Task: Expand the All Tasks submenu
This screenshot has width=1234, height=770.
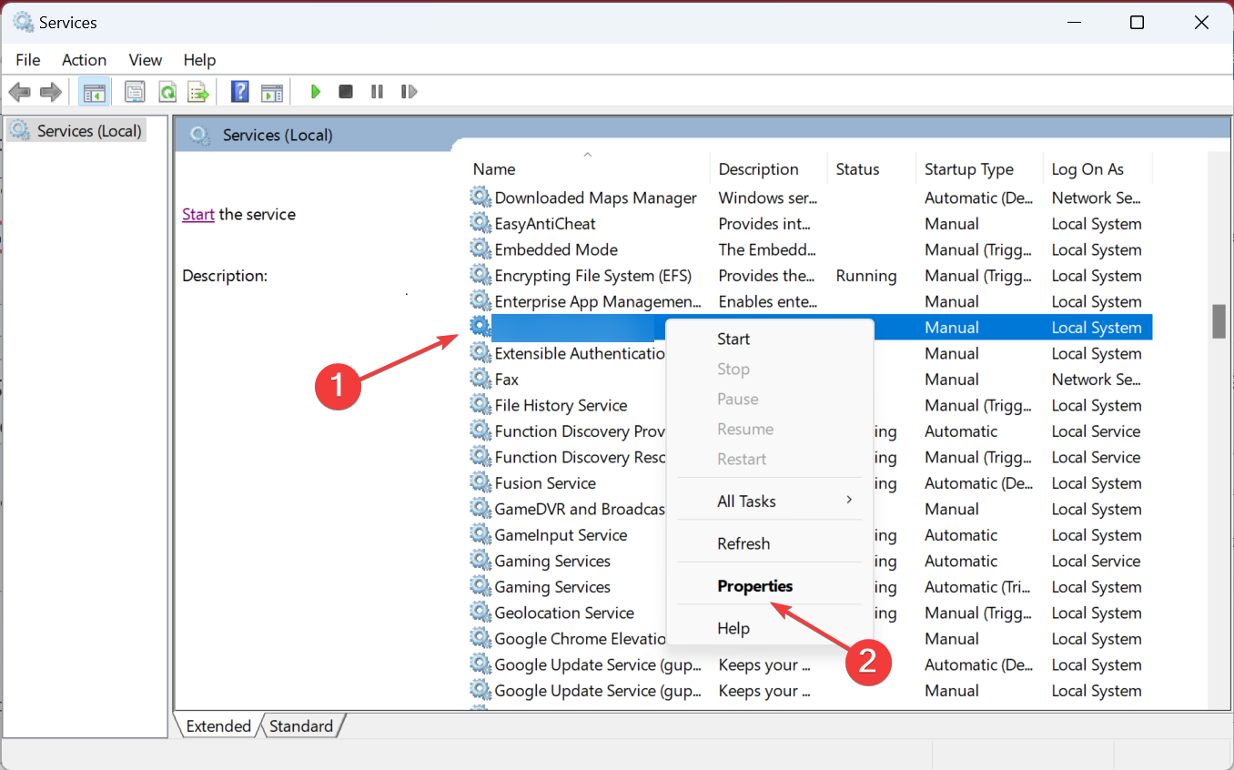Action: pyautogui.click(x=770, y=501)
